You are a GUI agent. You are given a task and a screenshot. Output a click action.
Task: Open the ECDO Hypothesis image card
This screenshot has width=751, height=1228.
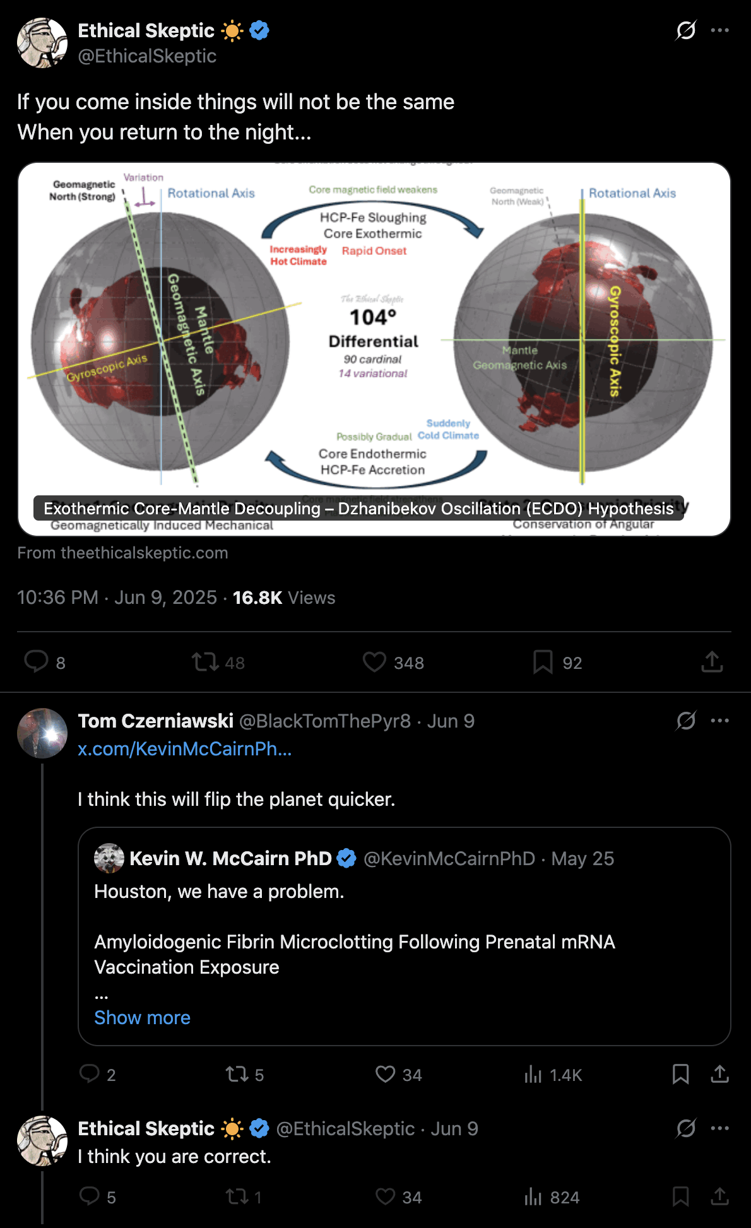[374, 349]
